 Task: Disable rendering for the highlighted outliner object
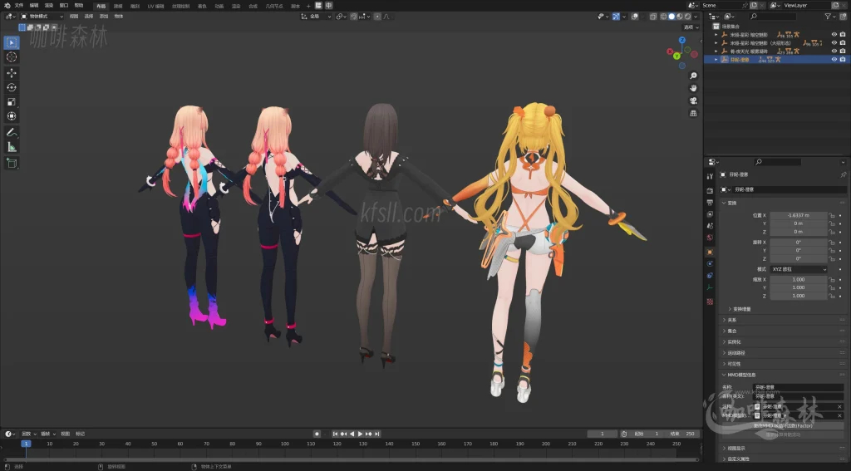pos(843,59)
